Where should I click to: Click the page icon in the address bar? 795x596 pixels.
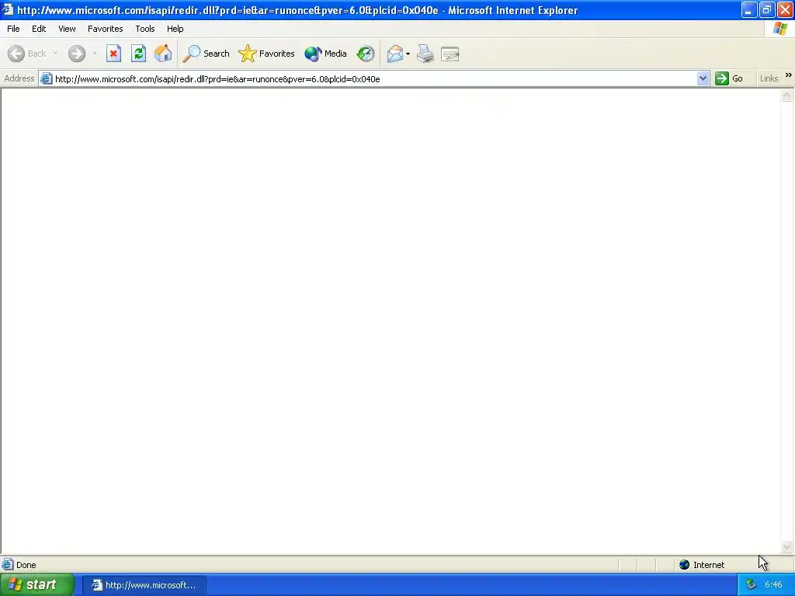click(x=46, y=78)
